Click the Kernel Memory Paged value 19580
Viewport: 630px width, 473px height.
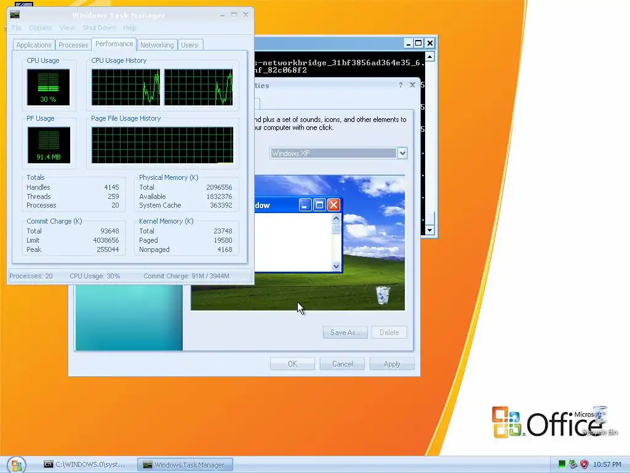223,241
